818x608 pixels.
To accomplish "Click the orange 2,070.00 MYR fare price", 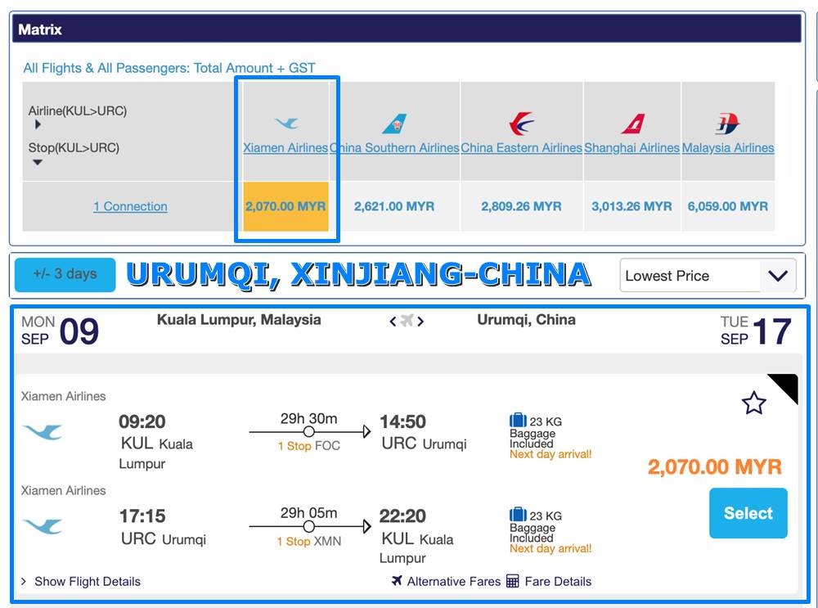I will point(715,466).
